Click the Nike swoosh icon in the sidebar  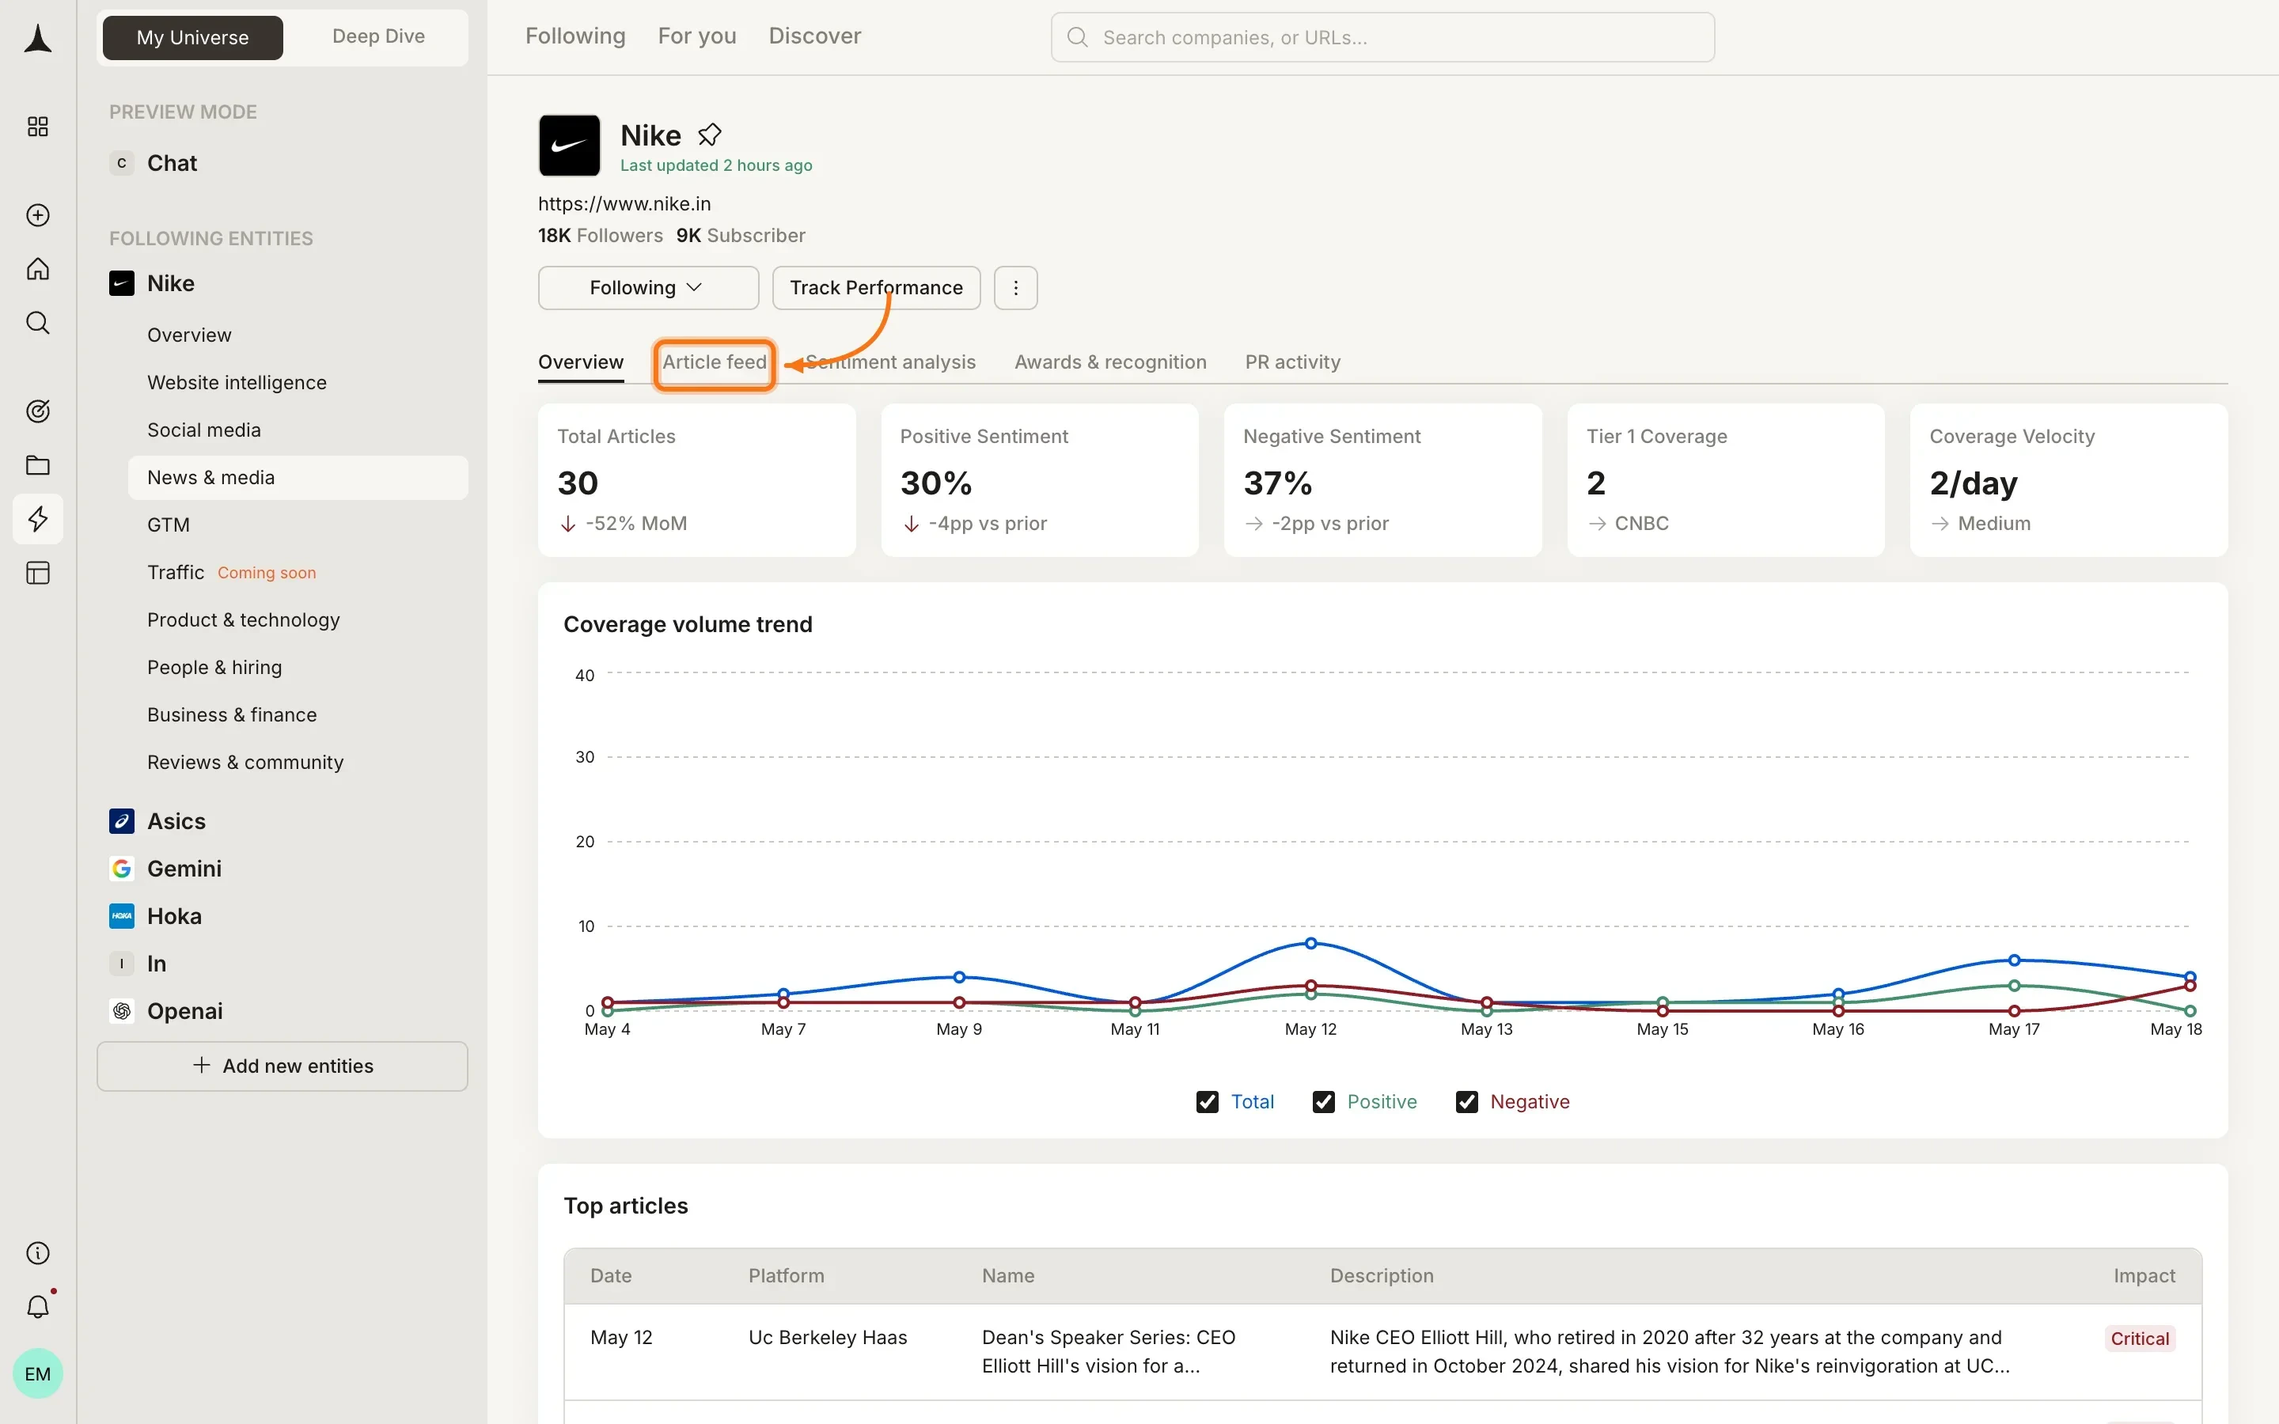122,283
